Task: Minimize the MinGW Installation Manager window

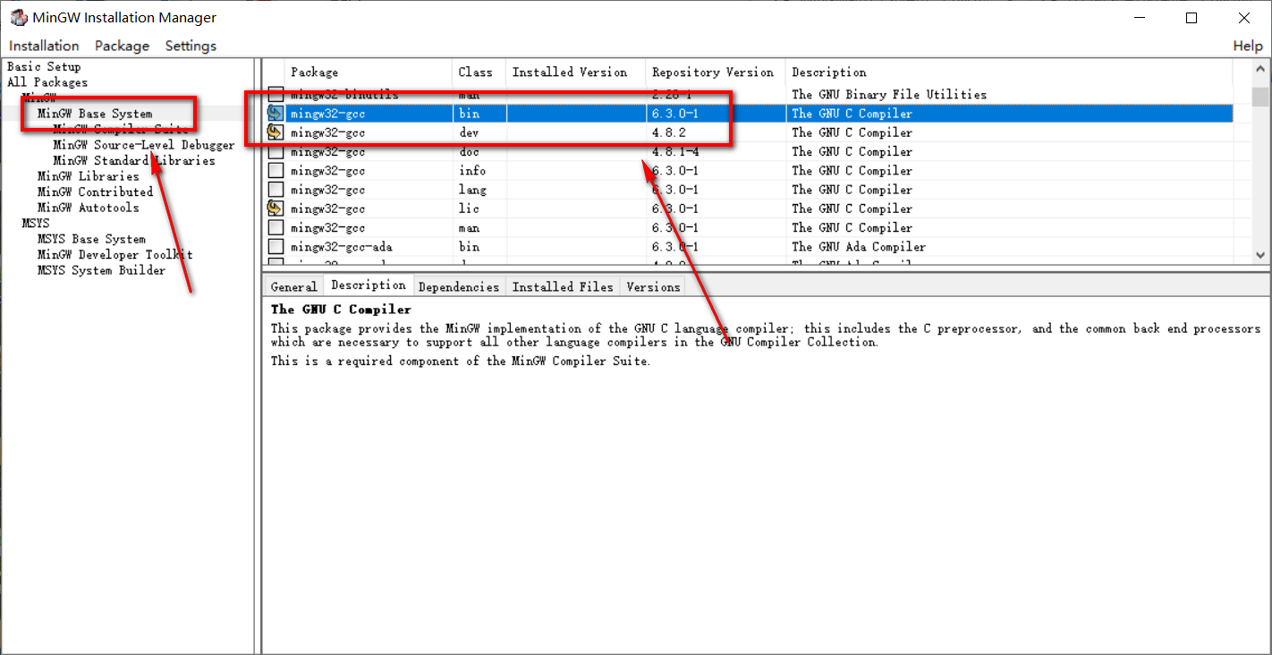Action: [x=1139, y=18]
